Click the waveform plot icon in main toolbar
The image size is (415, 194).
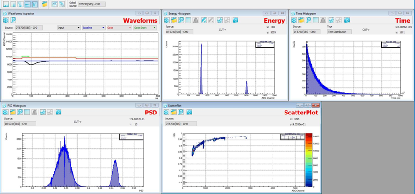[x=35, y=4]
